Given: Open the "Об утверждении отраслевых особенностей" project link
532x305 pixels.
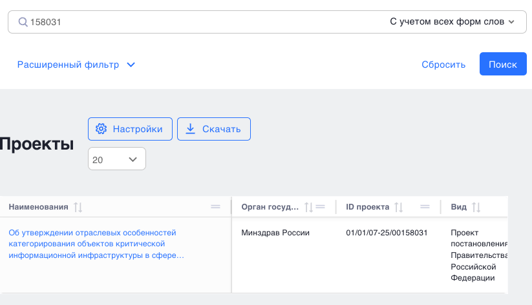Looking at the screenshot, I should 96,244.
